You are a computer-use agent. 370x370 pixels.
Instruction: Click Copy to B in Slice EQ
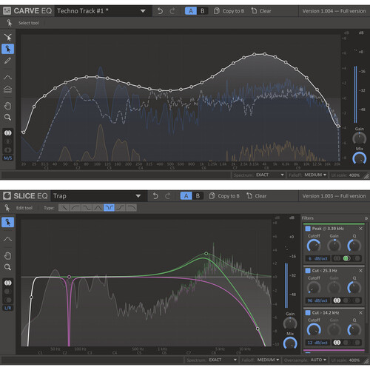point(224,196)
